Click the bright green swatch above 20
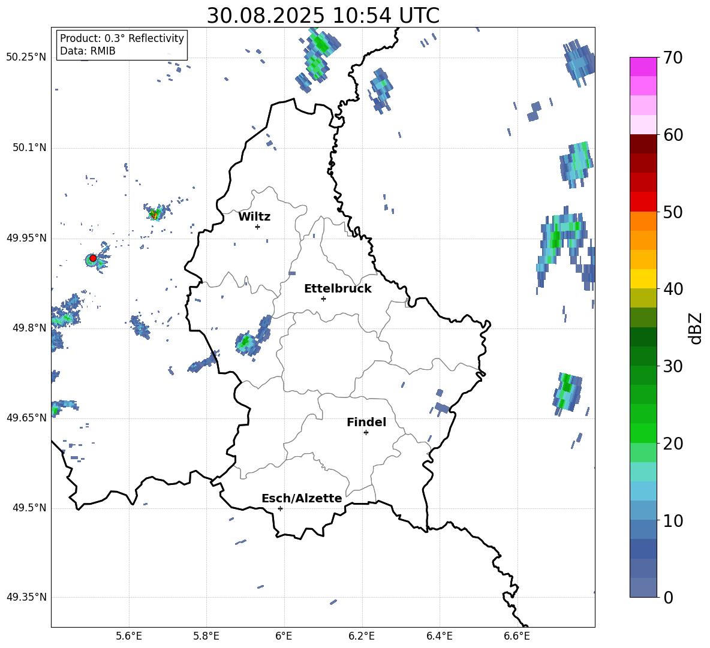 point(643,433)
